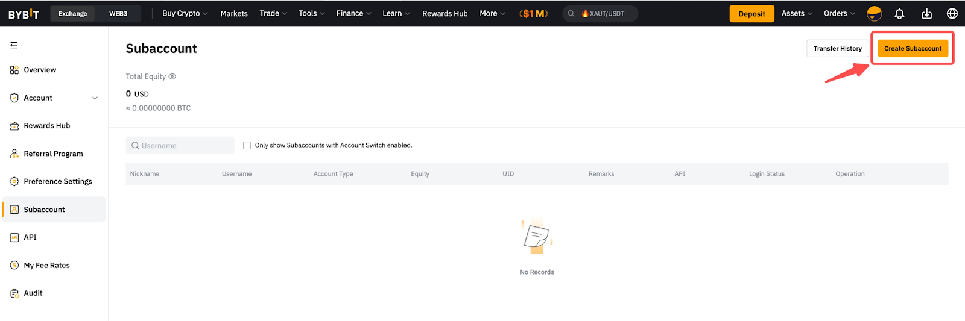Click the notification bell icon
This screenshot has height=321, width=965.
899,14
